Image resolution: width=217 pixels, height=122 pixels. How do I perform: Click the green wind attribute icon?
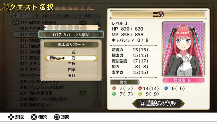[114, 94]
